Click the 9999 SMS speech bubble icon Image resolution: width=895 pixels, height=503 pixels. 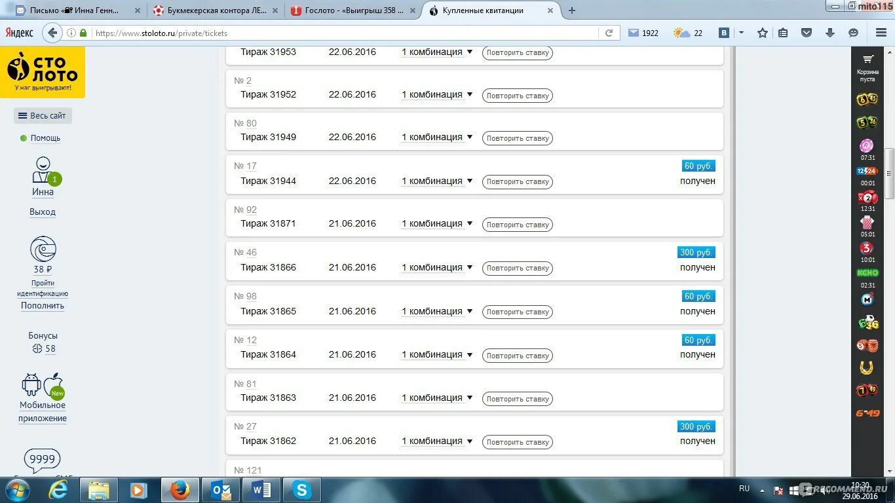point(42,460)
